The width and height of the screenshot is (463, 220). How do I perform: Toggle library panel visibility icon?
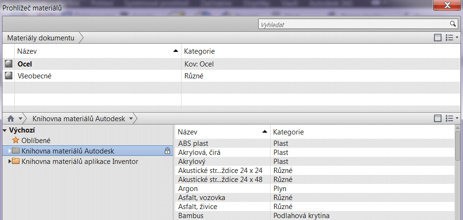pos(438,118)
